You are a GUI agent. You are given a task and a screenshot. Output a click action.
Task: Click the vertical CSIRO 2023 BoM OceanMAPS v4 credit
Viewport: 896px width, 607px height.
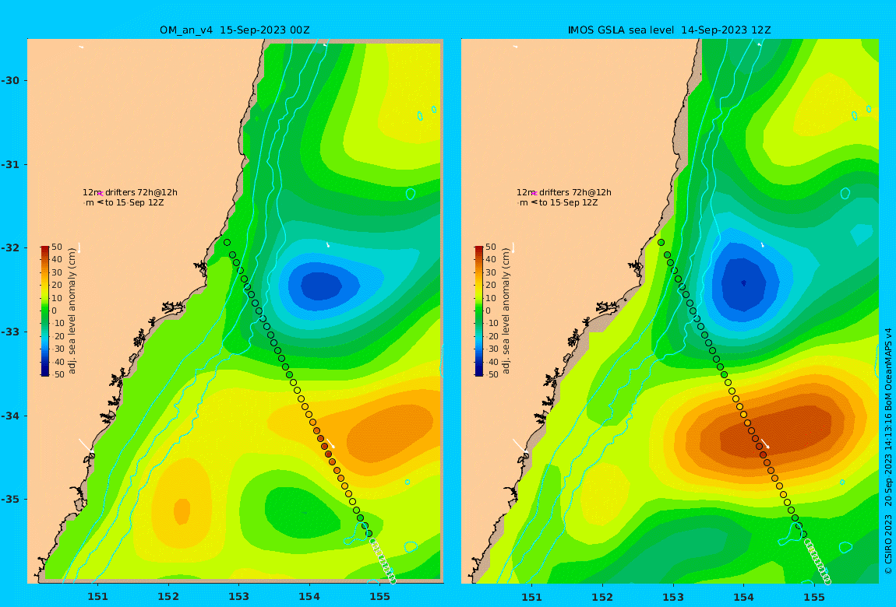click(888, 451)
